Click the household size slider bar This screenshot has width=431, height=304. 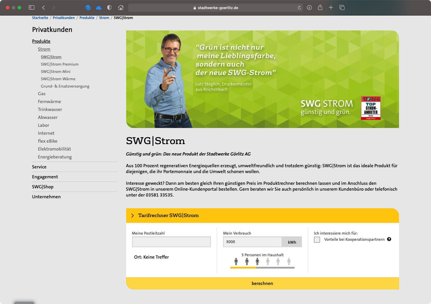tap(262, 268)
